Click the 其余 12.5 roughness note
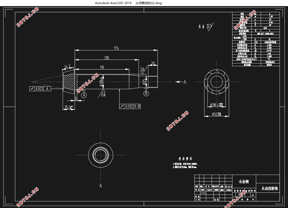288x208 pixels. click(206, 26)
